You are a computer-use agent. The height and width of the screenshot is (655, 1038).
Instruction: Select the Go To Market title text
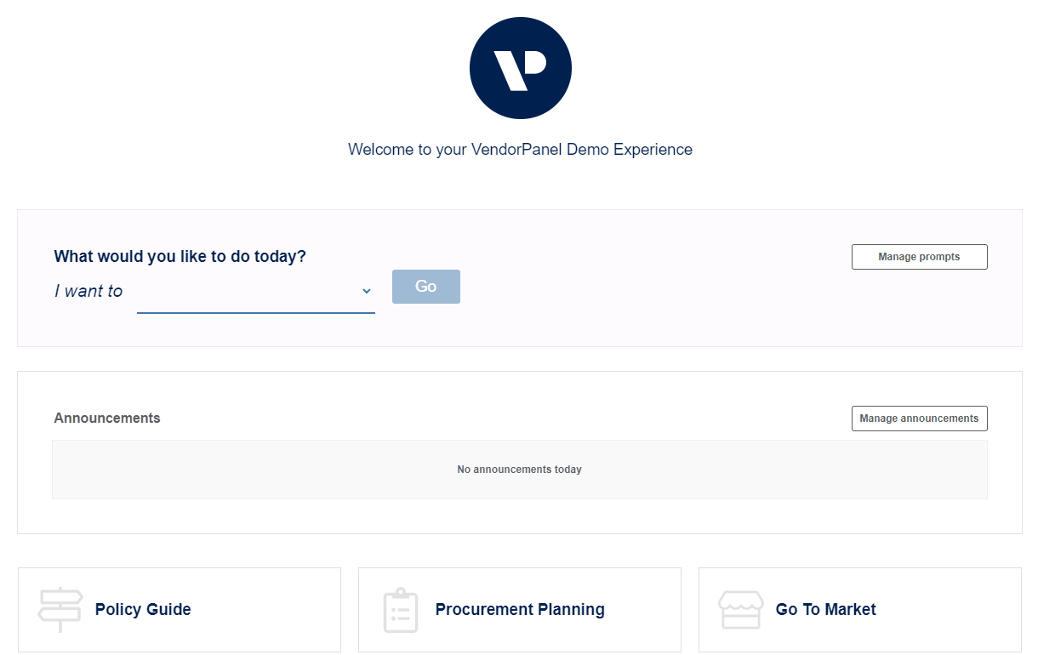[826, 609]
